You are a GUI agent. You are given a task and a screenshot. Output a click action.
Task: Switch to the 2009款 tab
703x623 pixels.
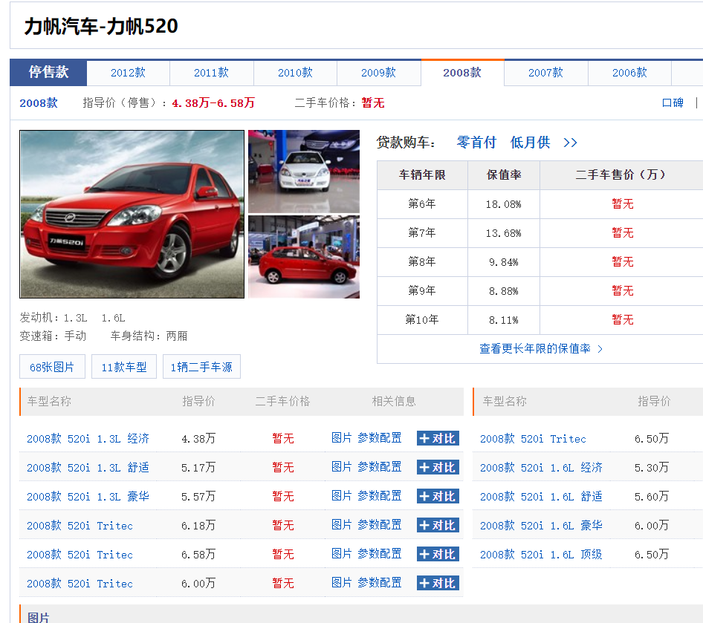pyautogui.click(x=379, y=73)
